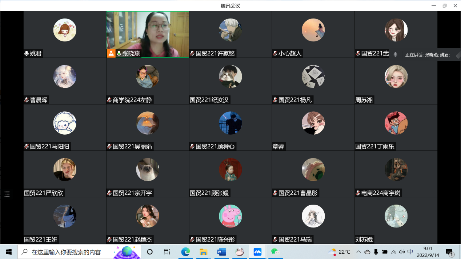Click the muted mic icon of 国贸221马瑞
The height and width of the screenshot is (259, 461).
275,239
